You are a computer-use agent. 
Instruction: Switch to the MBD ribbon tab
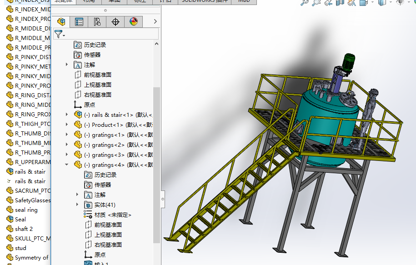coord(244,1)
